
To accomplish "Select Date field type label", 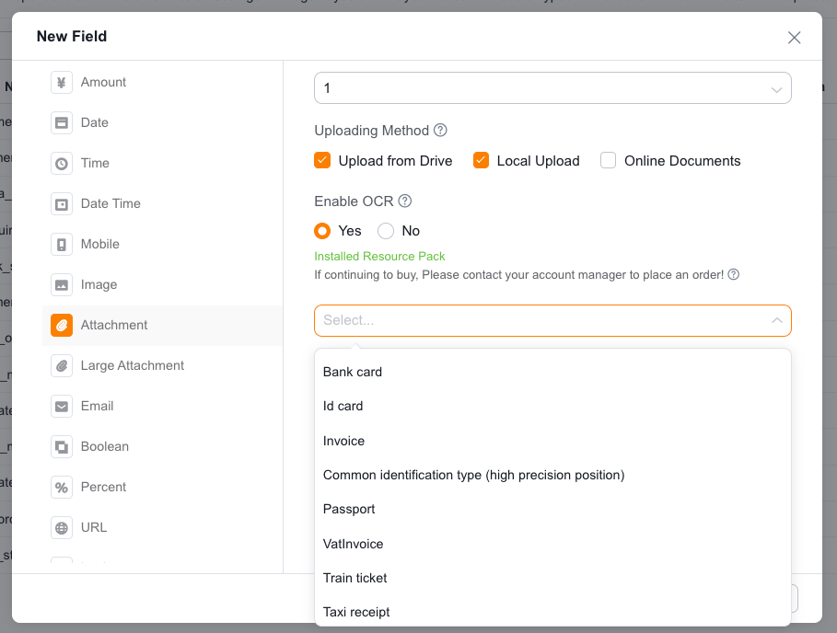I will tap(95, 122).
